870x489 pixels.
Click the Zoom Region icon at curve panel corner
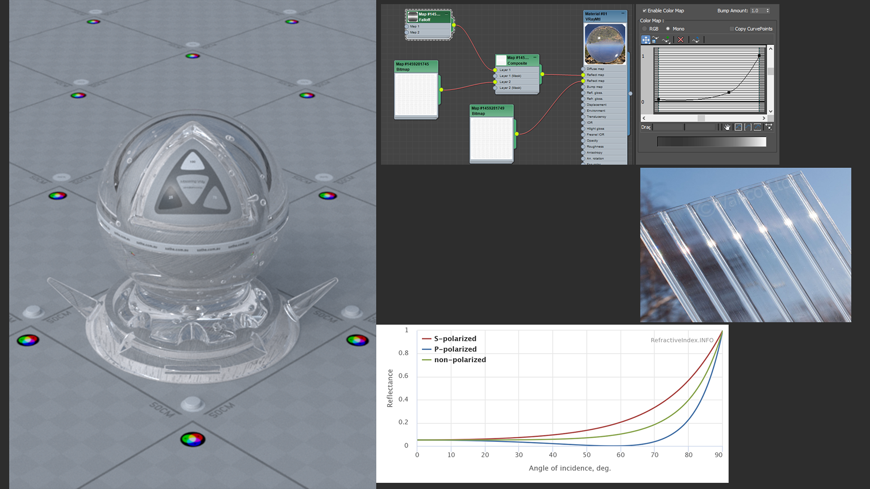(769, 127)
